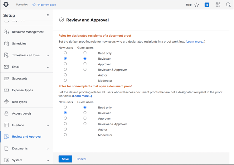Click the Risk Types diamond icon
The image size is (234, 165).
pyautogui.click(x=7, y=102)
